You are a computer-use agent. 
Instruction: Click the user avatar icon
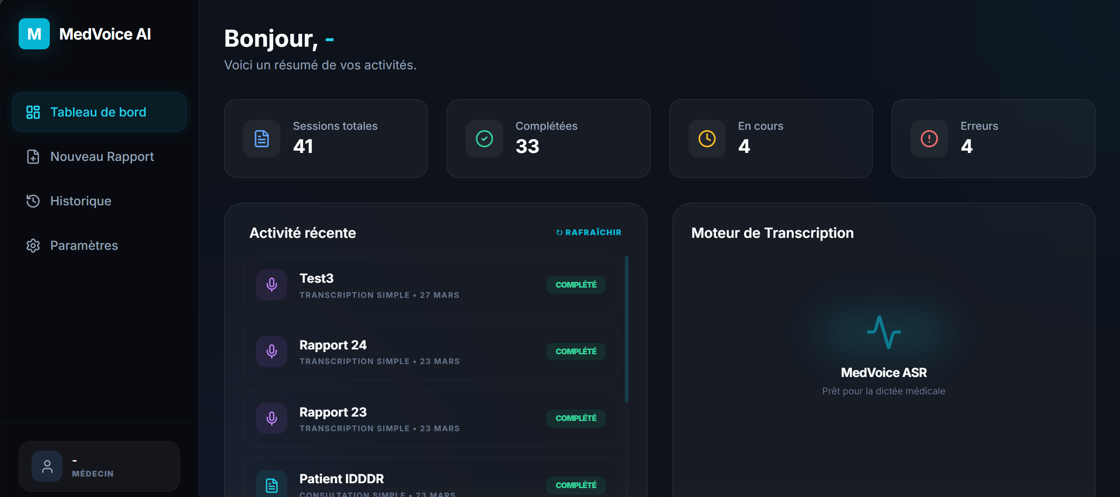[x=47, y=466]
